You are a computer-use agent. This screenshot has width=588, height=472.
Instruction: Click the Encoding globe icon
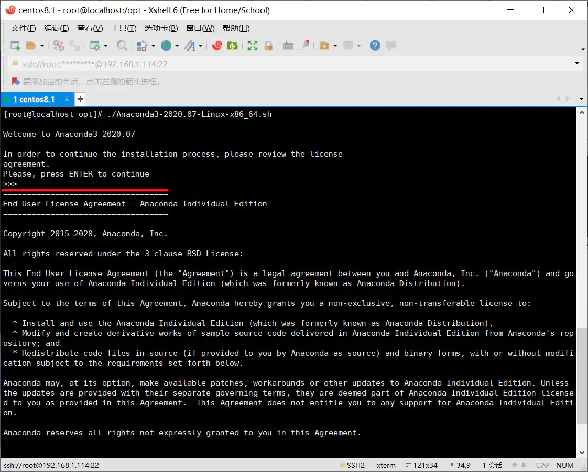click(166, 46)
